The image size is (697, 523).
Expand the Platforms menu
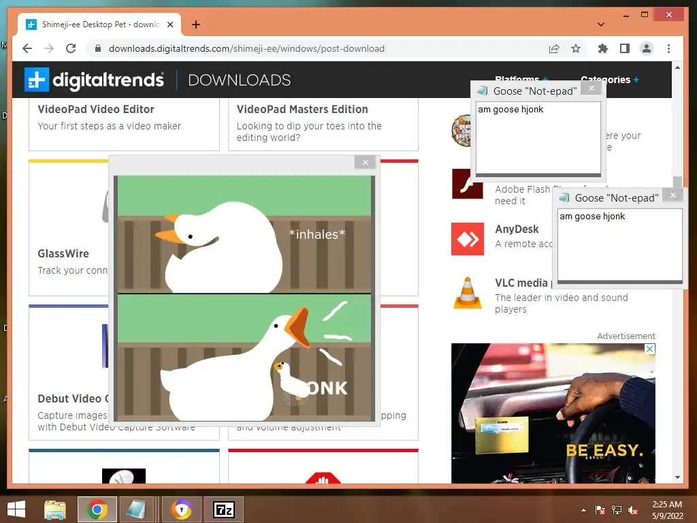coord(521,80)
